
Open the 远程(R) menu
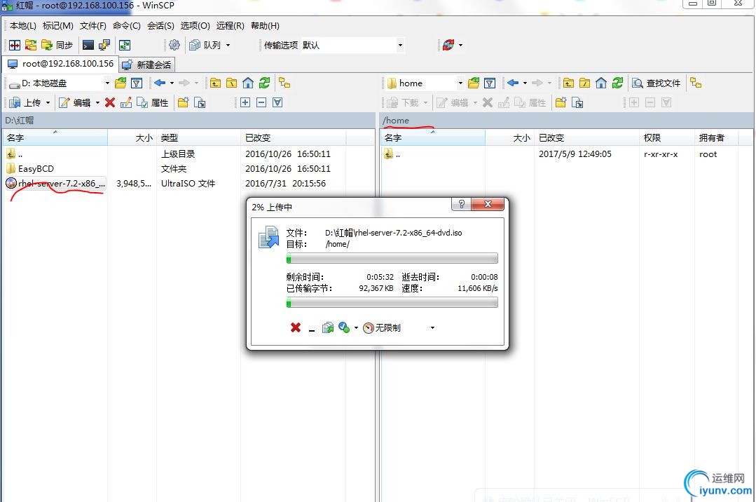(231, 25)
